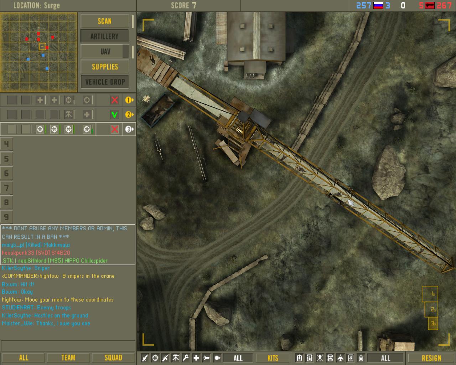Request a VEHICLE DROP
Viewport: 456px width, 365px height.
[x=105, y=82]
